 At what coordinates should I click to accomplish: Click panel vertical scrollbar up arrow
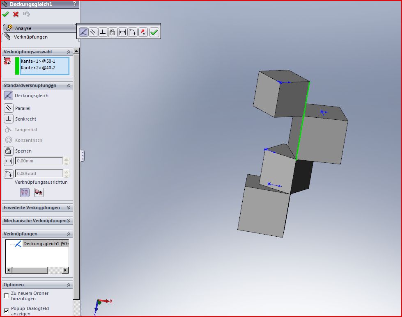click(76, 51)
